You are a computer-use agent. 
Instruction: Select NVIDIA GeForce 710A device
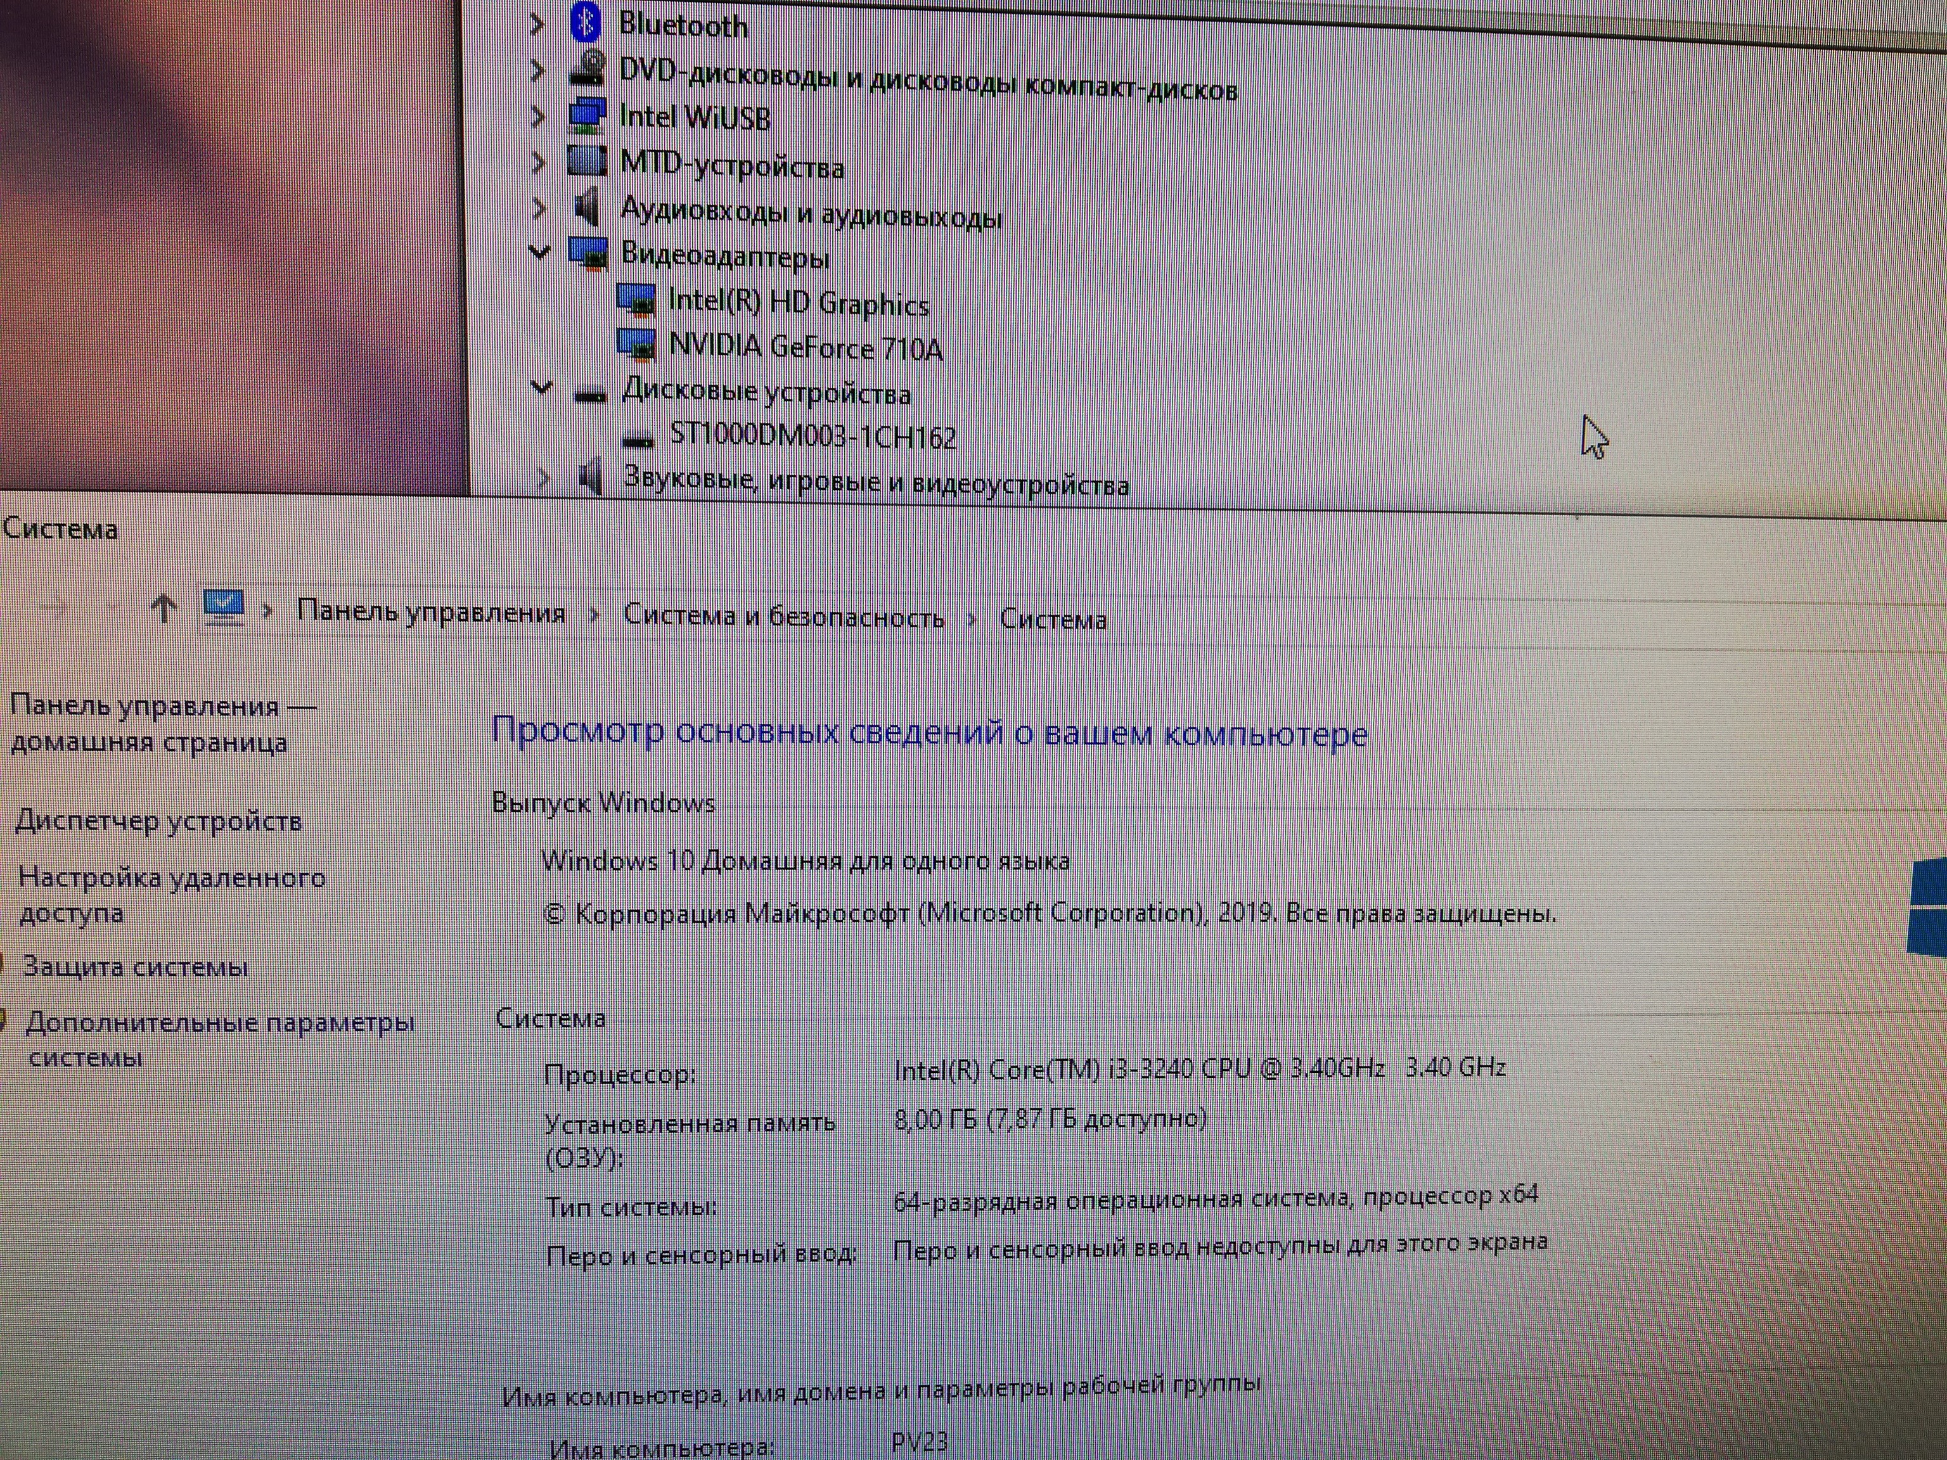coord(806,348)
